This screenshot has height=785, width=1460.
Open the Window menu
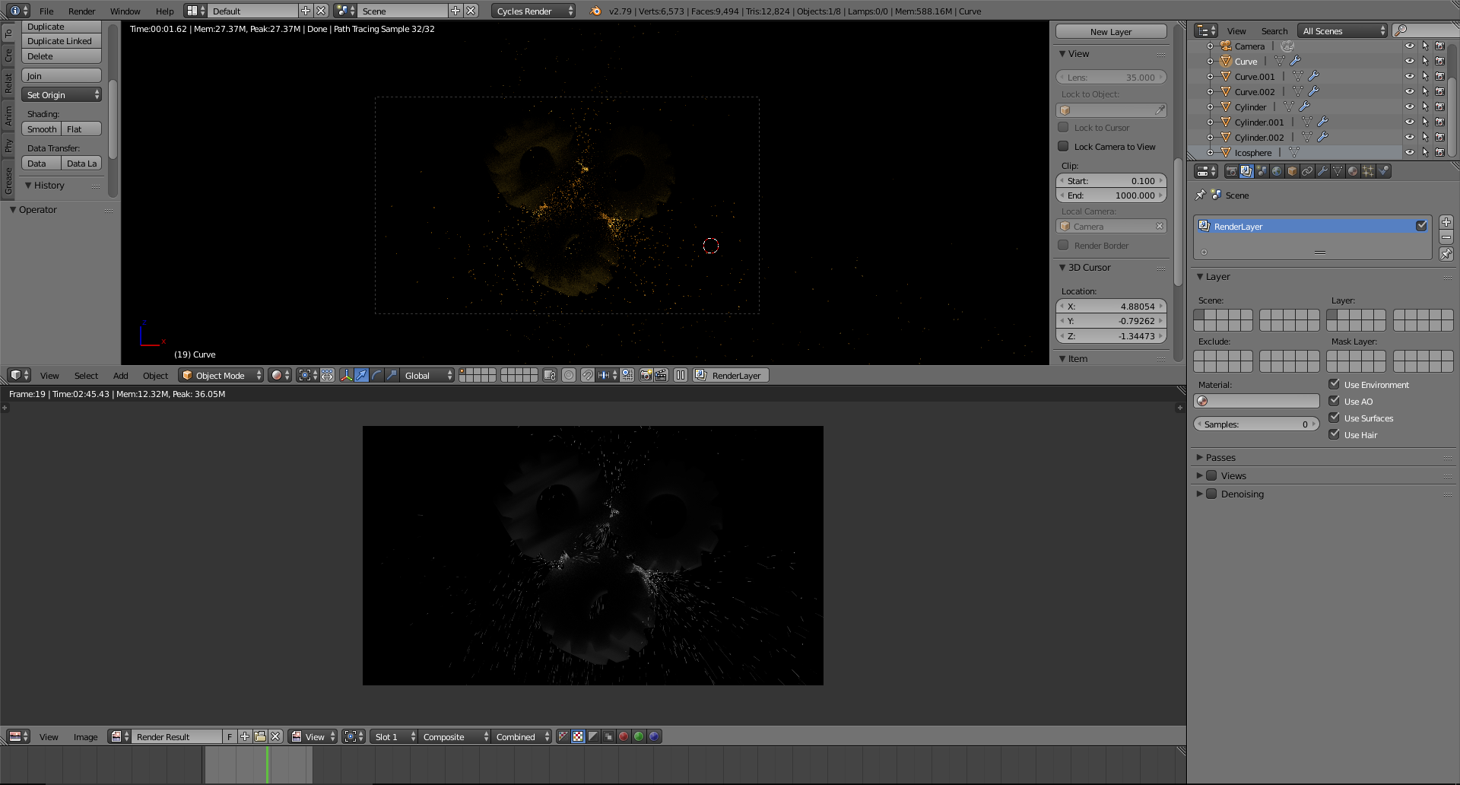pos(125,11)
